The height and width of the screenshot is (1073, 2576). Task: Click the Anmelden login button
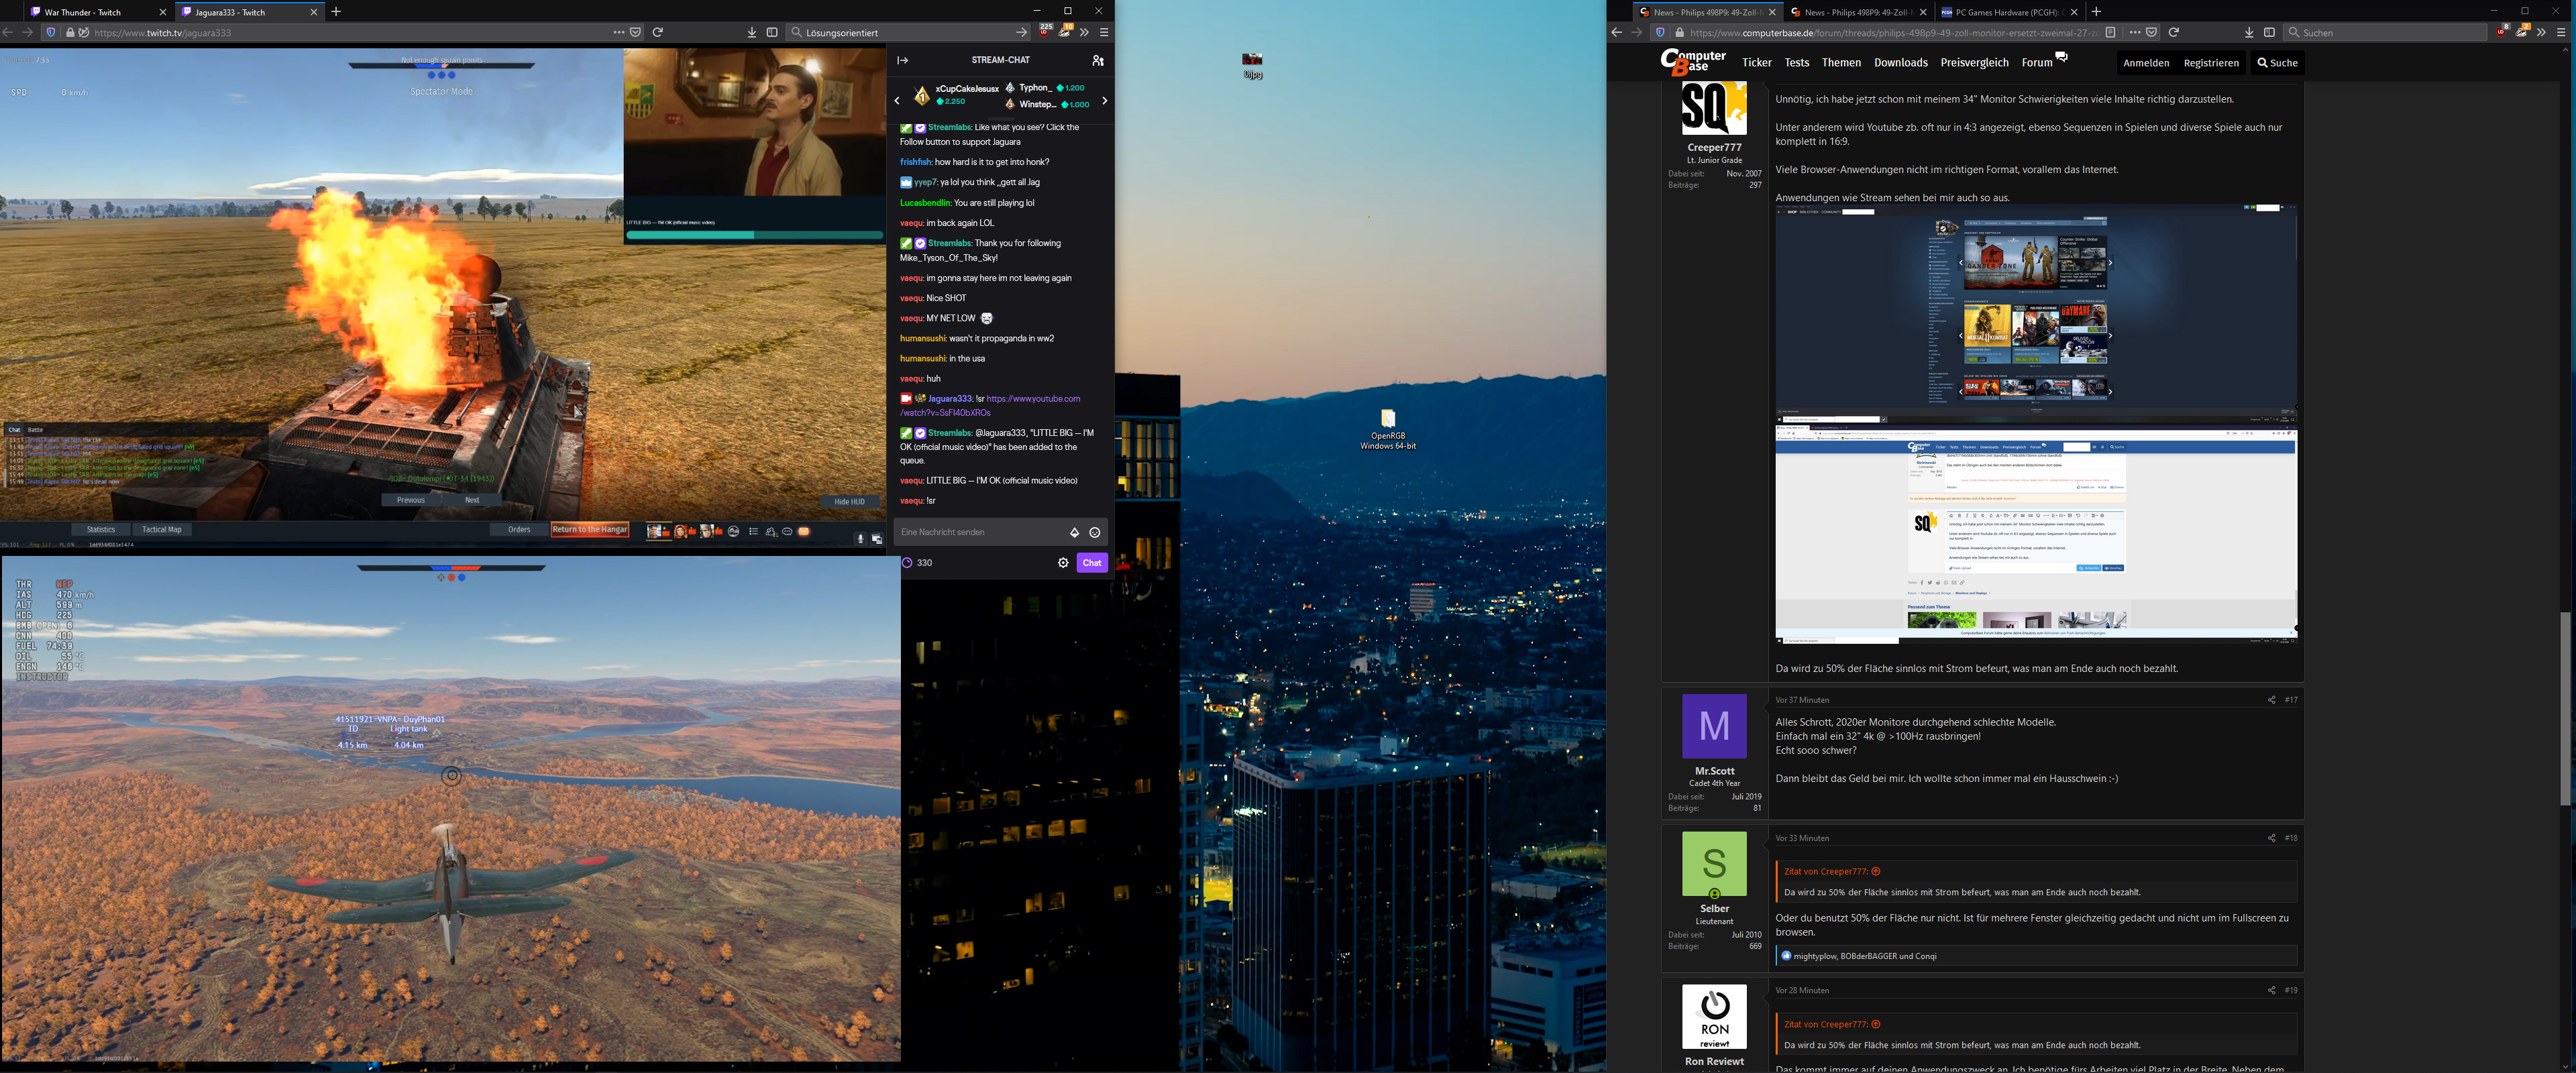[x=2146, y=63]
